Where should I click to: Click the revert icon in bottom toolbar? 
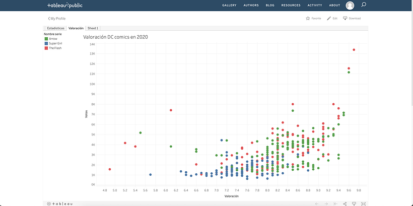click(x=335, y=203)
